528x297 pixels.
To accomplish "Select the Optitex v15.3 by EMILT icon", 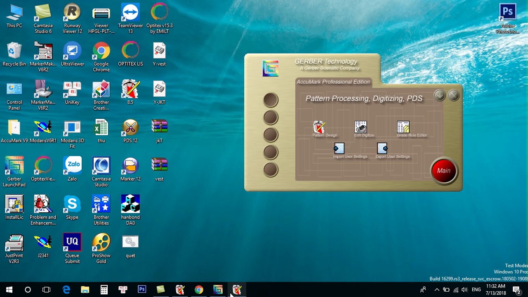I will click(159, 19).
